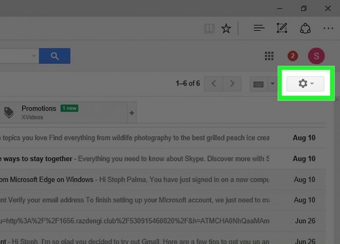The height and width of the screenshot is (244, 340).
Task: Expand the search box options arrow
Action: tap(34, 56)
